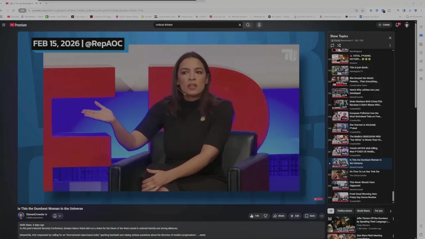
Task: Show more filter chips with right arrow
Action: (390, 211)
